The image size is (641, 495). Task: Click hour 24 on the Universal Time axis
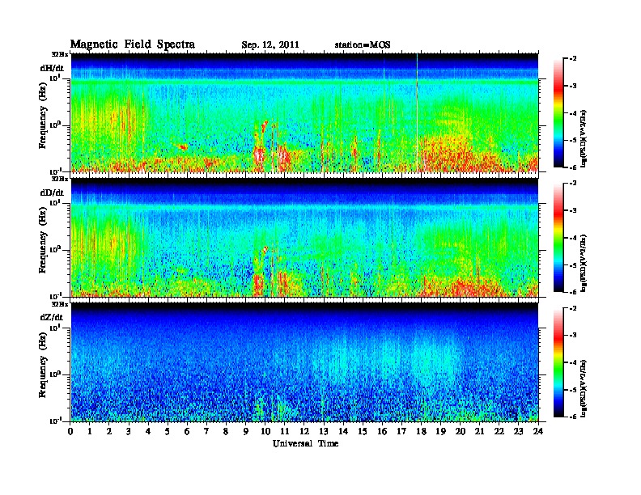point(538,431)
